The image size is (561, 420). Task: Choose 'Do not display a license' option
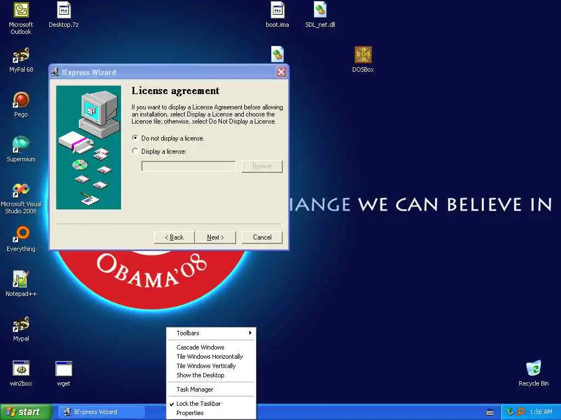168,138
